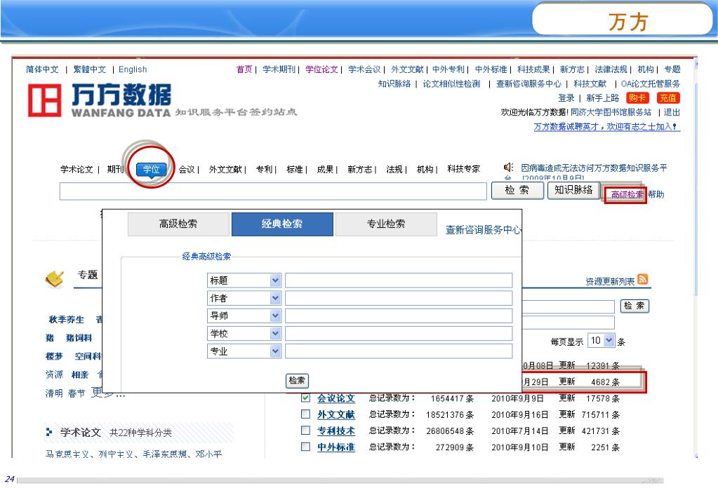Image resolution: width=718 pixels, height=488 pixels.
Task: Switch to the 专业检索 tab
Action: [386, 224]
